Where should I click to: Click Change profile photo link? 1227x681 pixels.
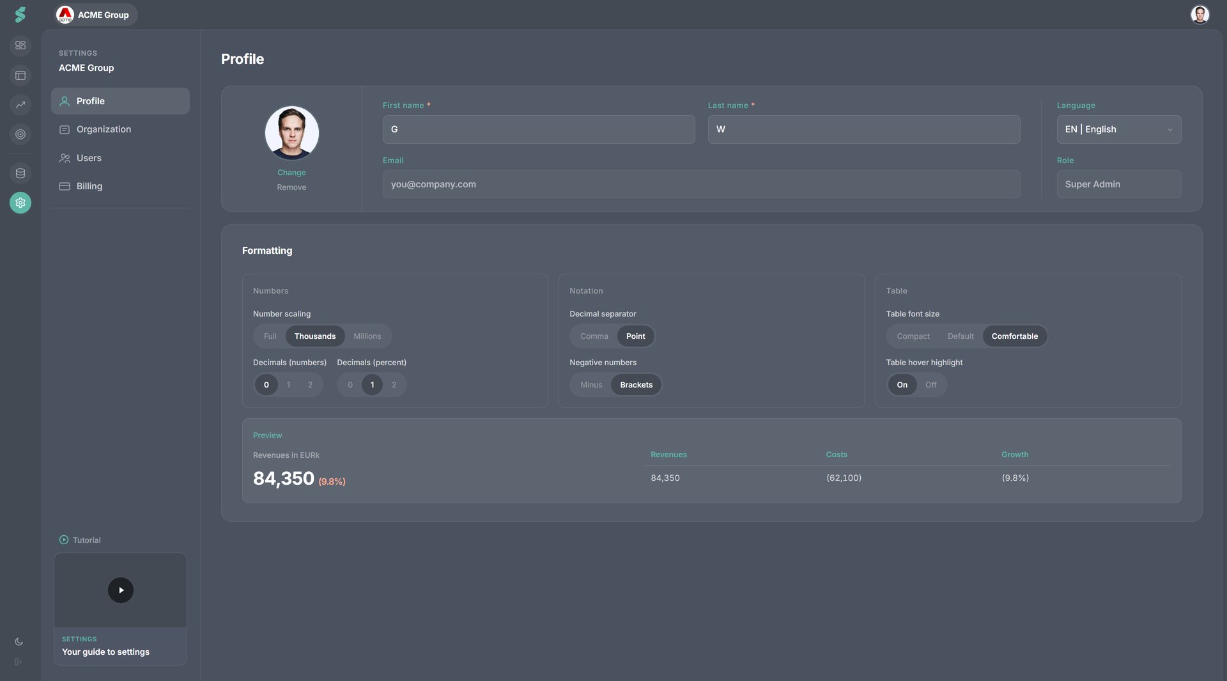coord(291,173)
